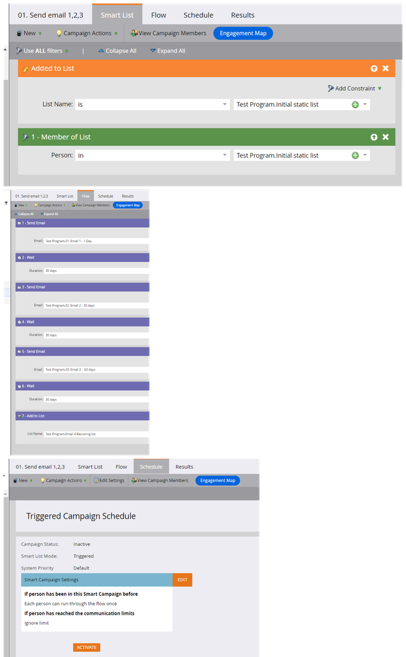The image size is (406, 657).
Task: Open Campaign Actions in the Schedule view
Action: pyautogui.click(x=64, y=481)
